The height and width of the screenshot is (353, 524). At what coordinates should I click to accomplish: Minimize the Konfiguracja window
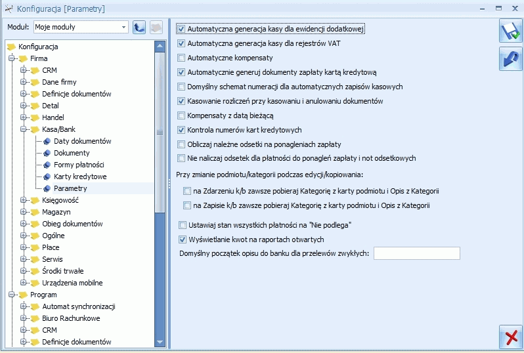(x=482, y=9)
